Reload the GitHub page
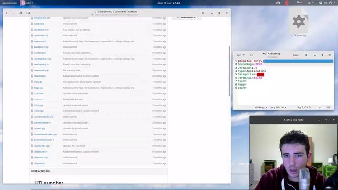The height and width of the screenshot is (190, 338). (x=21, y=13)
